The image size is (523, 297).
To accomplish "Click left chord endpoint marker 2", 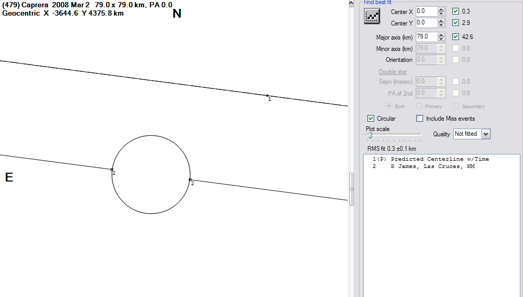I will (x=112, y=170).
